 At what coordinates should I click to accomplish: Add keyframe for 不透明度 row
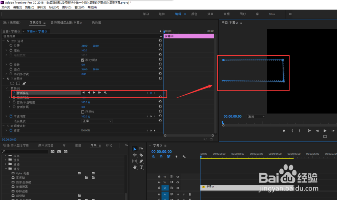(x=151, y=116)
